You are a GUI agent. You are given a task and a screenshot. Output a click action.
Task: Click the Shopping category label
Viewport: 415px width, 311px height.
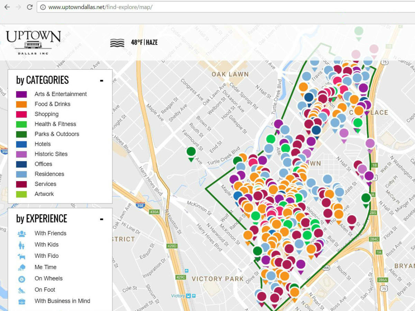(x=47, y=114)
